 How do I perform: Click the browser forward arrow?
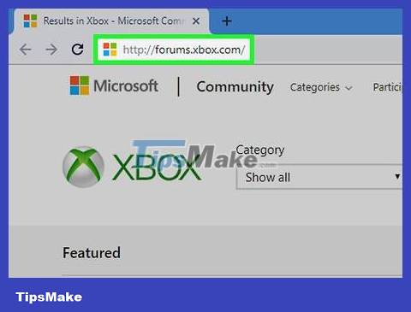pyautogui.click(x=51, y=50)
